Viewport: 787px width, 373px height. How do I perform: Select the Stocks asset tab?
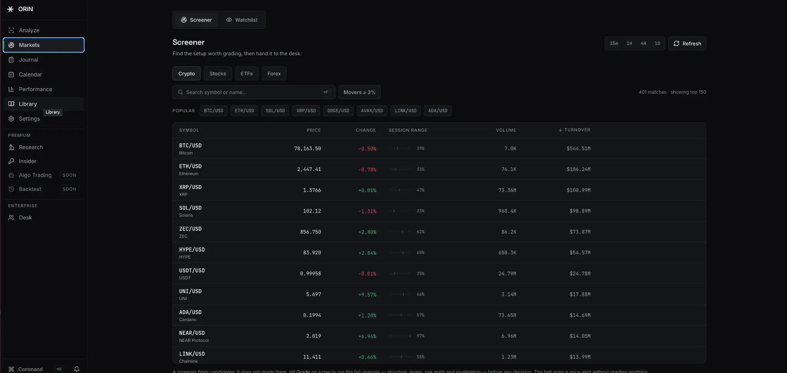pos(218,73)
